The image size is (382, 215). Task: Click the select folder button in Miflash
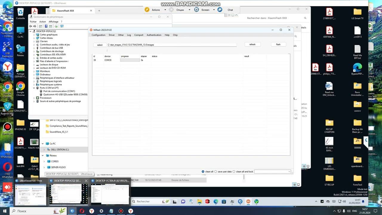[x=100, y=45]
